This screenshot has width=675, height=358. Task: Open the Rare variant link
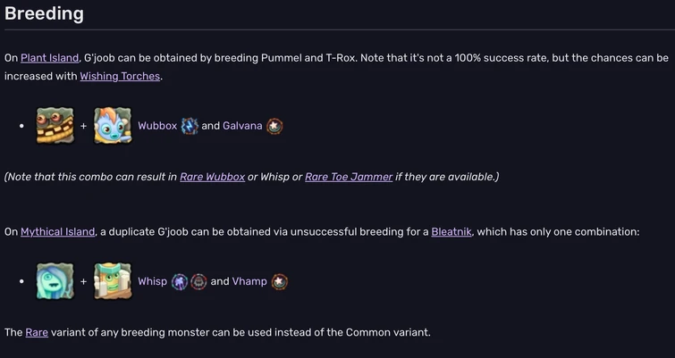[37, 332]
